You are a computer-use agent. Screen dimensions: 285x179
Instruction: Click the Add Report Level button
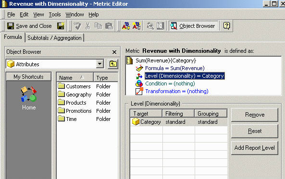pos(255,148)
